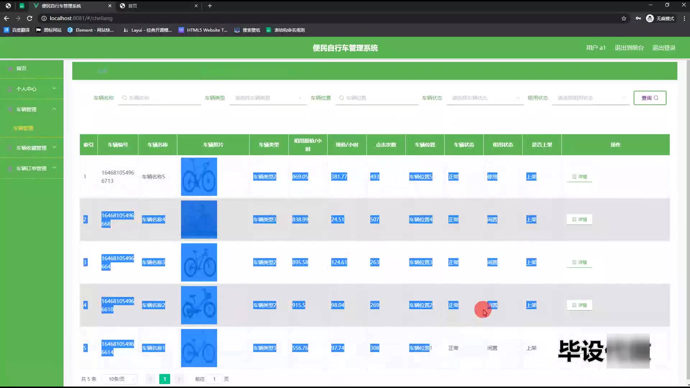Click 详情 for 车辆名称3 row
Screen dimensions: 690x388
579,262
